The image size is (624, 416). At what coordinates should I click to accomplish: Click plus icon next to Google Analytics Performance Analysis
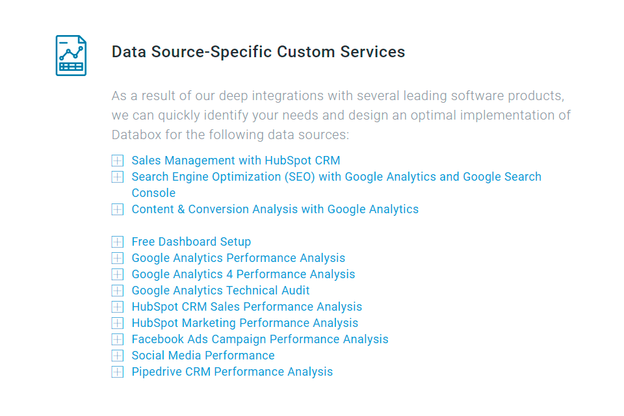coord(118,258)
